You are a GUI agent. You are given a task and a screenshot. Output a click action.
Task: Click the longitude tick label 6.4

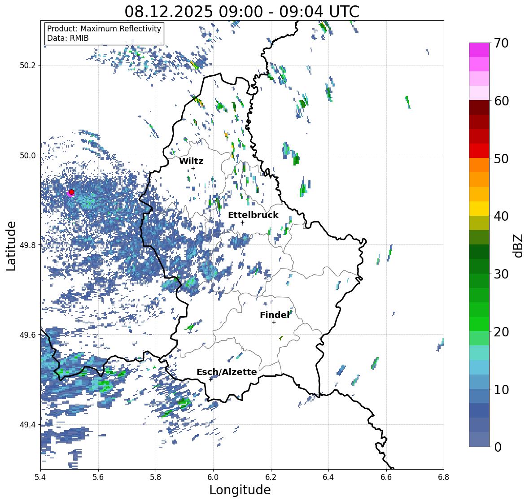pyautogui.click(x=328, y=477)
